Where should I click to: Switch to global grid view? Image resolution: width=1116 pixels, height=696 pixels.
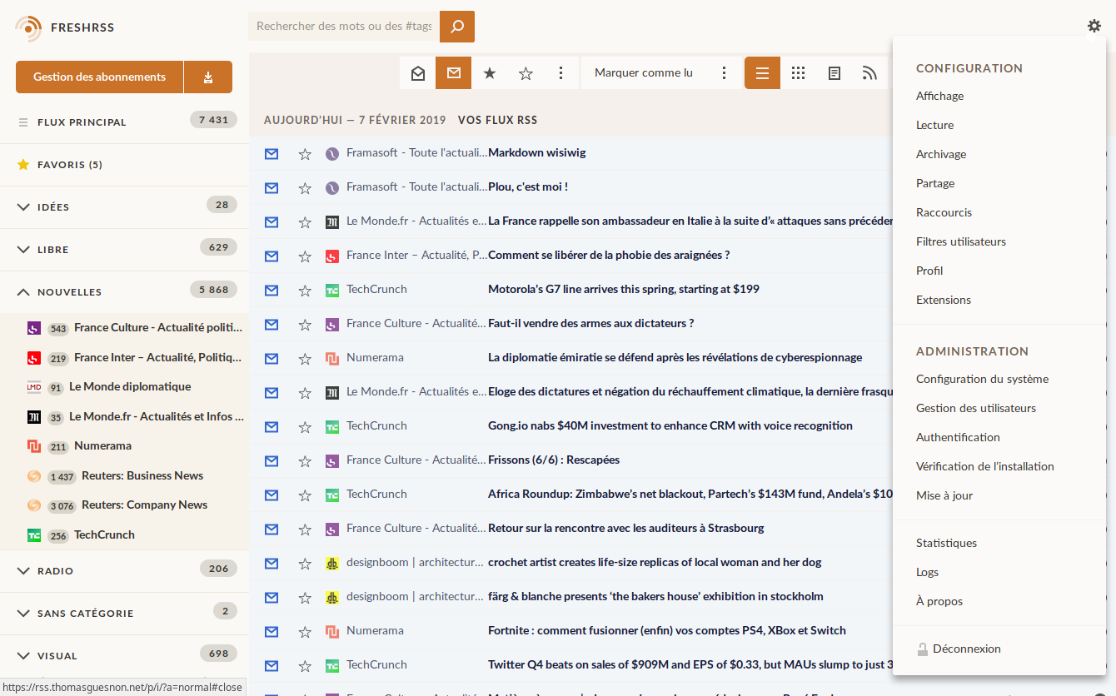click(x=798, y=72)
